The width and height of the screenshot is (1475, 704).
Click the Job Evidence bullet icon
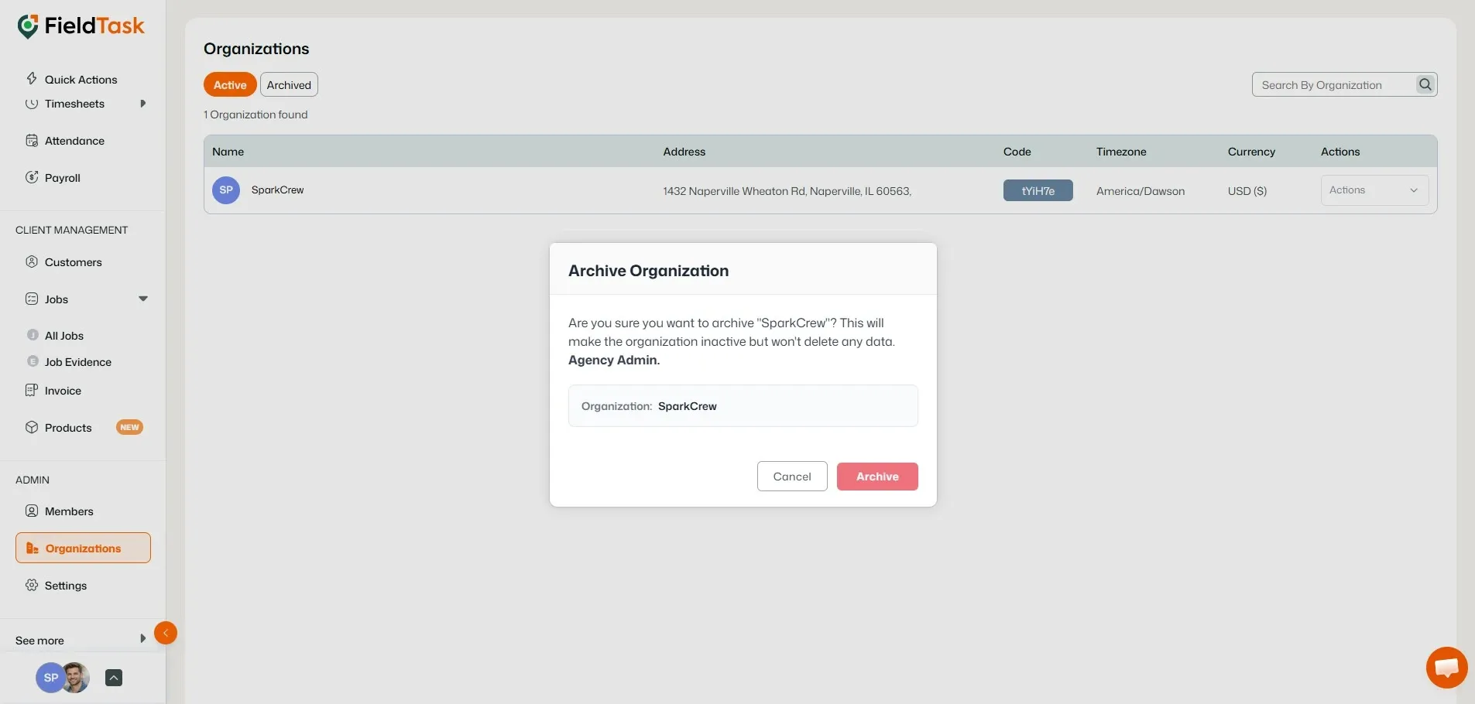coord(33,361)
